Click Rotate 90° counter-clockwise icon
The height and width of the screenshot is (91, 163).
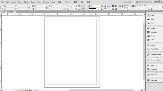click(68, 6)
